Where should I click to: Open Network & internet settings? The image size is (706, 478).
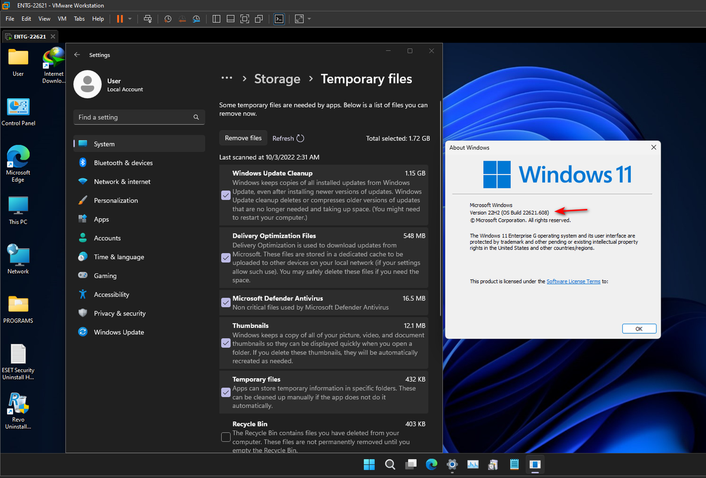pos(139,182)
